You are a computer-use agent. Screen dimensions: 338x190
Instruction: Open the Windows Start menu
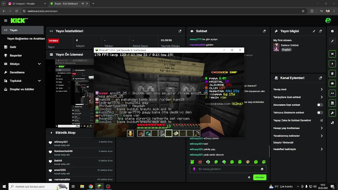[x=4, y=187]
